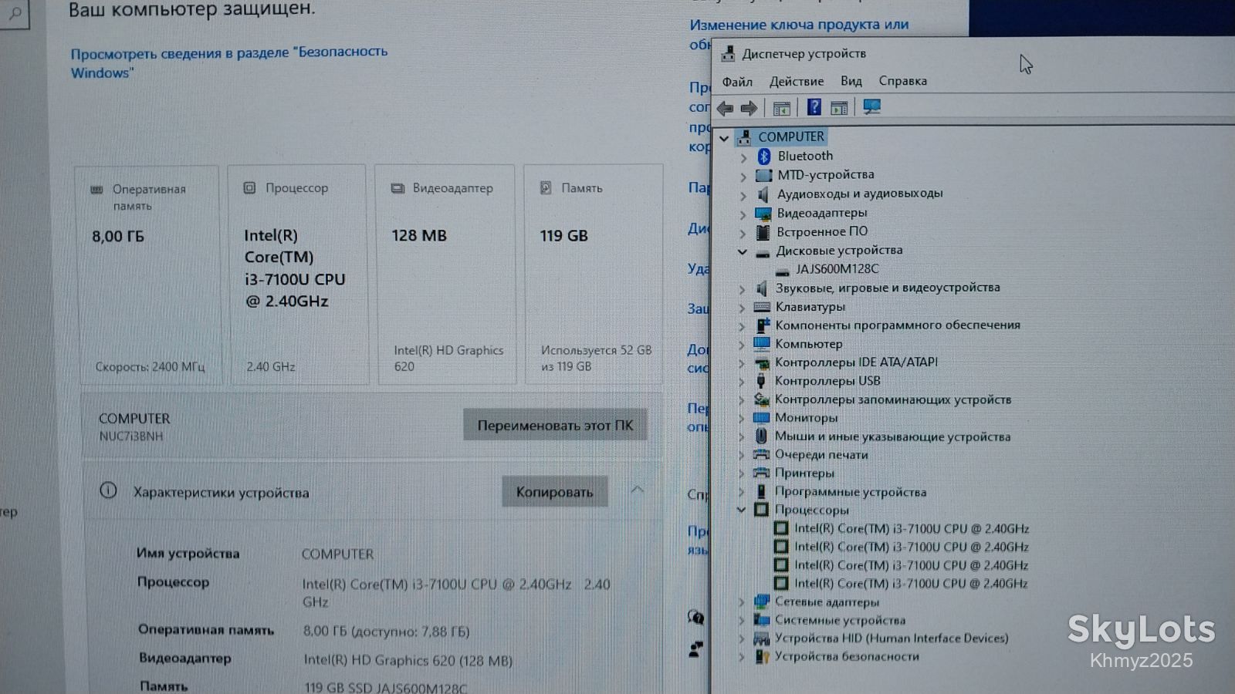1235x694 pixels.
Task: Select Устройства безопасности in the device tree
Action: tap(847, 657)
